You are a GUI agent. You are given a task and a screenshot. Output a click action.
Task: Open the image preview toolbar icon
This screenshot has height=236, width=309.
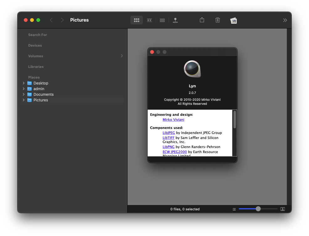coord(233,20)
